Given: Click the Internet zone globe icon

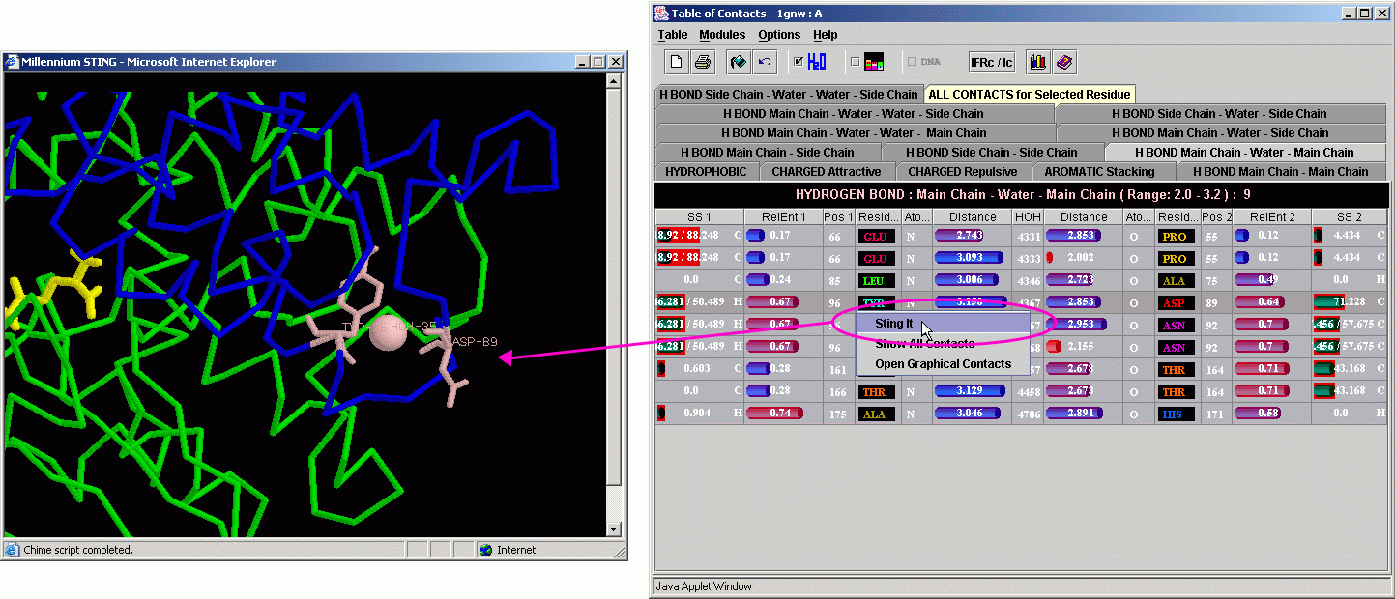Looking at the screenshot, I should point(486,550).
